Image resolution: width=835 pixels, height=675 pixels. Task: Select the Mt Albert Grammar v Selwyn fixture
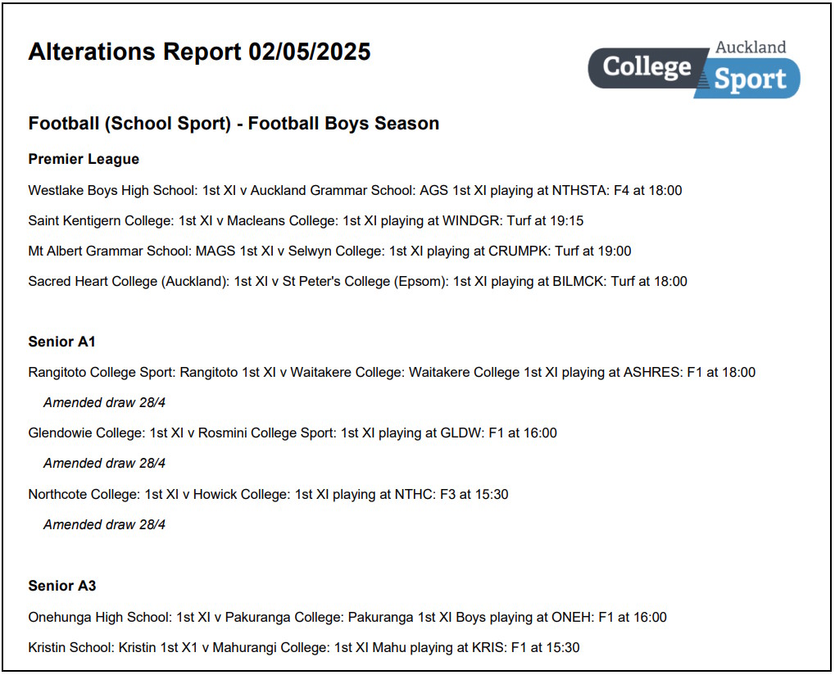pyautogui.click(x=329, y=251)
